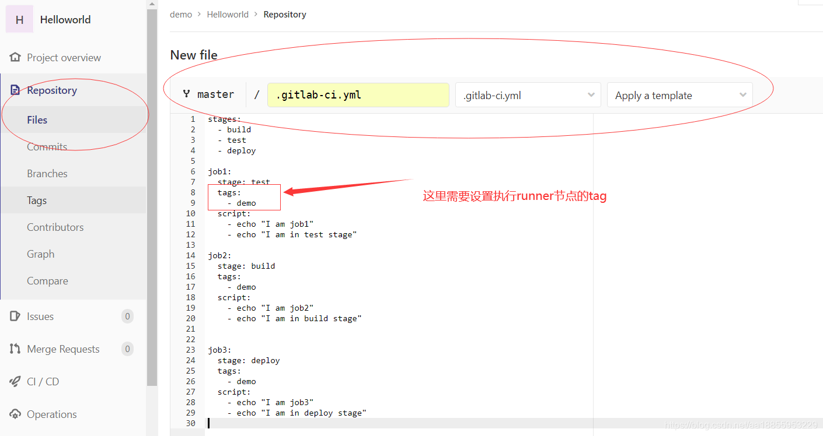Open the .gitlab-ci.yml template type dropdown

pos(528,95)
